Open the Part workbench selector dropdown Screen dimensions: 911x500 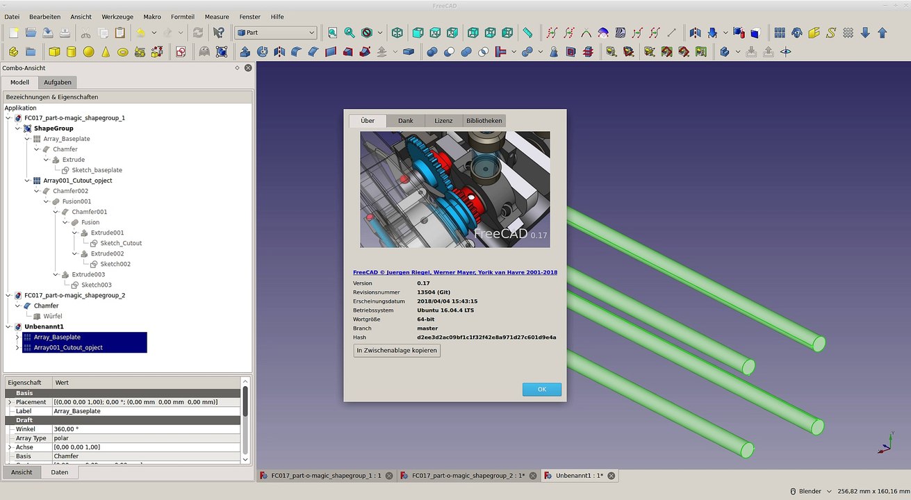click(x=276, y=33)
